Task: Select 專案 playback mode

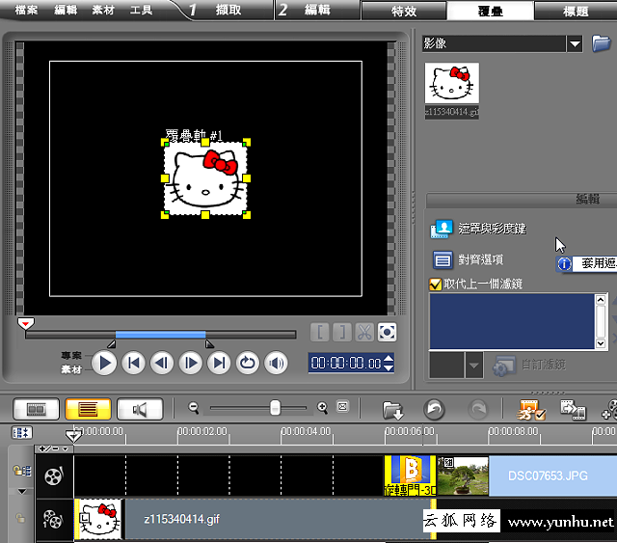Action: click(x=71, y=356)
